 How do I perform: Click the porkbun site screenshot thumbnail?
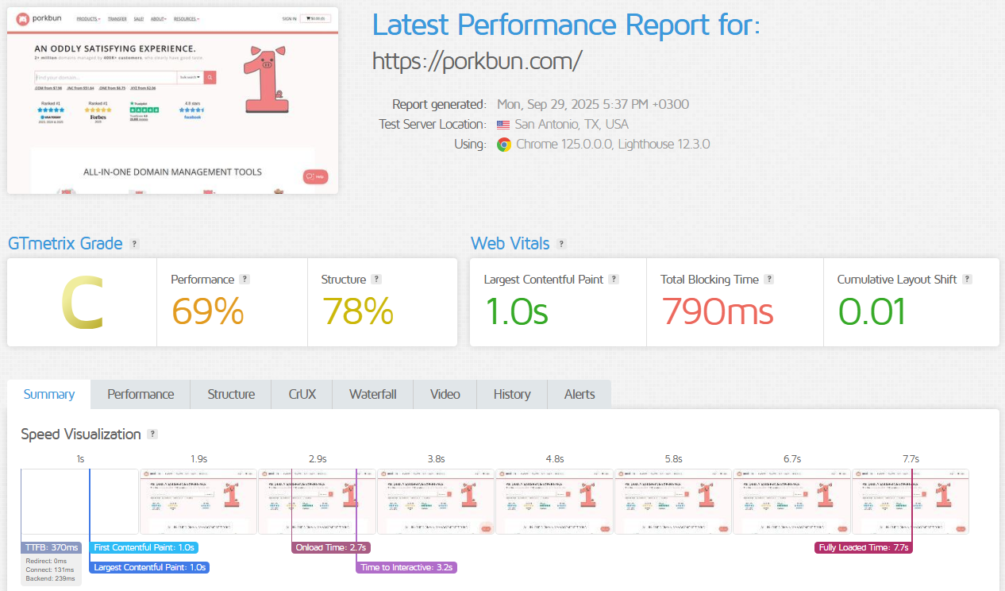[x=172, y=100]
